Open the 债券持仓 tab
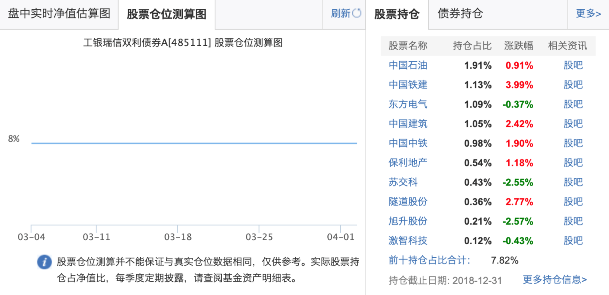609x295 pixels. click(x=460, y=14)
